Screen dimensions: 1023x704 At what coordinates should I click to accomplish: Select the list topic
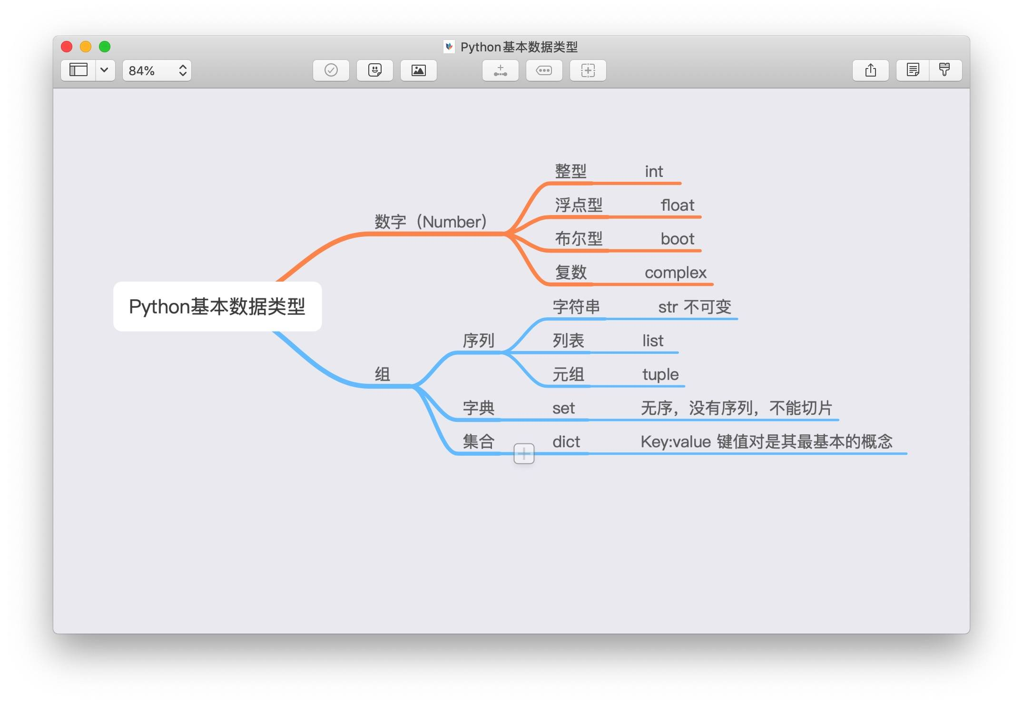pos(653,341)
